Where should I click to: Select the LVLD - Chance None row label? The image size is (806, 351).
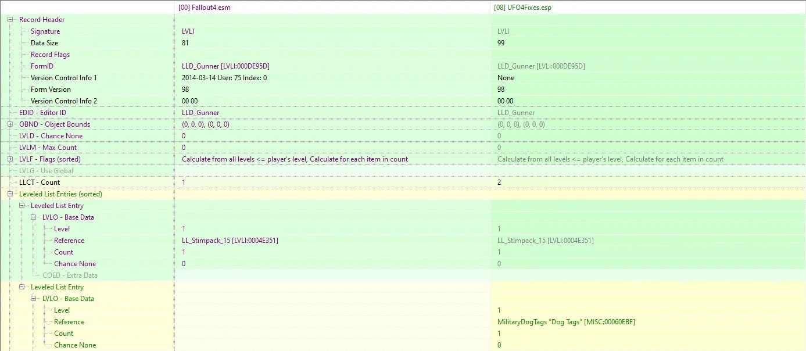[51, 136]
